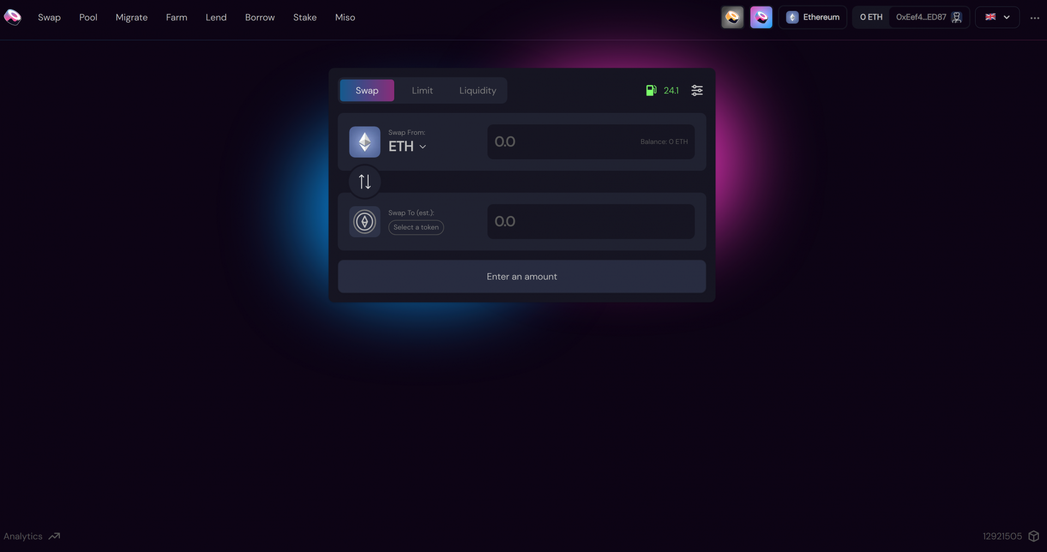The image size is (1047, 552).
Task: Switch swap direction with arrows button
Action: [365, 182]
